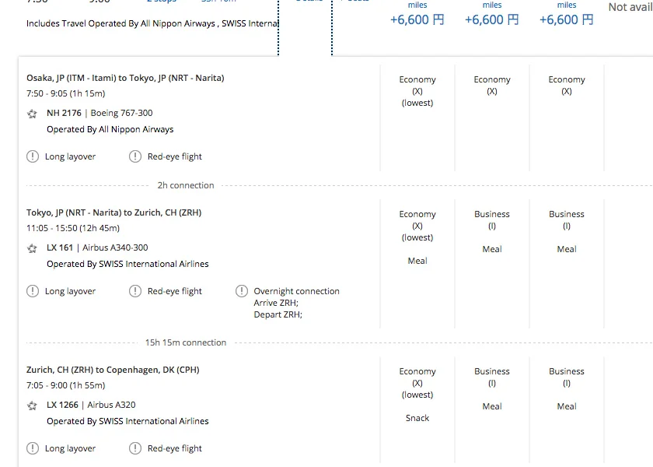This screenshot has height=467, width=653.
Task: Click the Tokyo to Zurich segment heading
Action: 113,212
